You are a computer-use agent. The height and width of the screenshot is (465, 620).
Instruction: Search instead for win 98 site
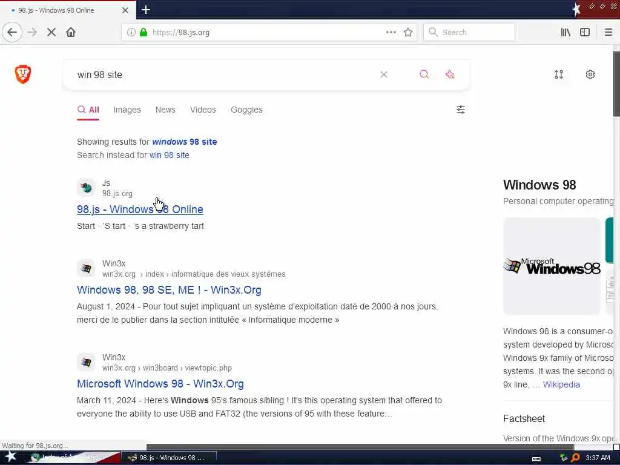tap(170, 155)
